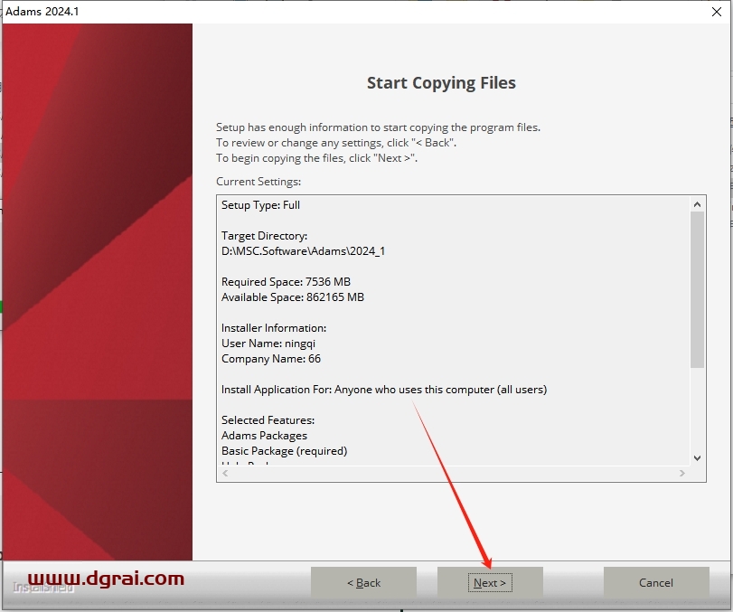Click the horizontal scroll right arrow
Screen dimensions: 733x612
[x=682, y=473]
